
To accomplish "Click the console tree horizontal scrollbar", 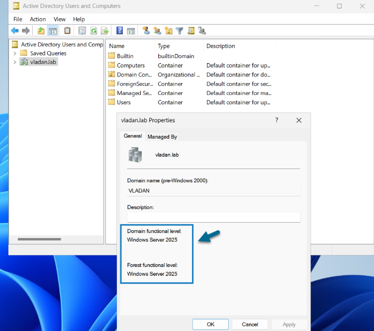I will coord(39,239).
